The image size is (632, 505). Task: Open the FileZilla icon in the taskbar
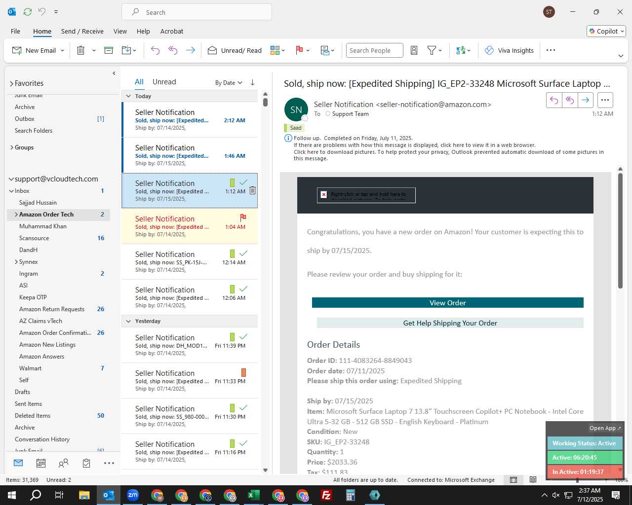coord(326,495)
